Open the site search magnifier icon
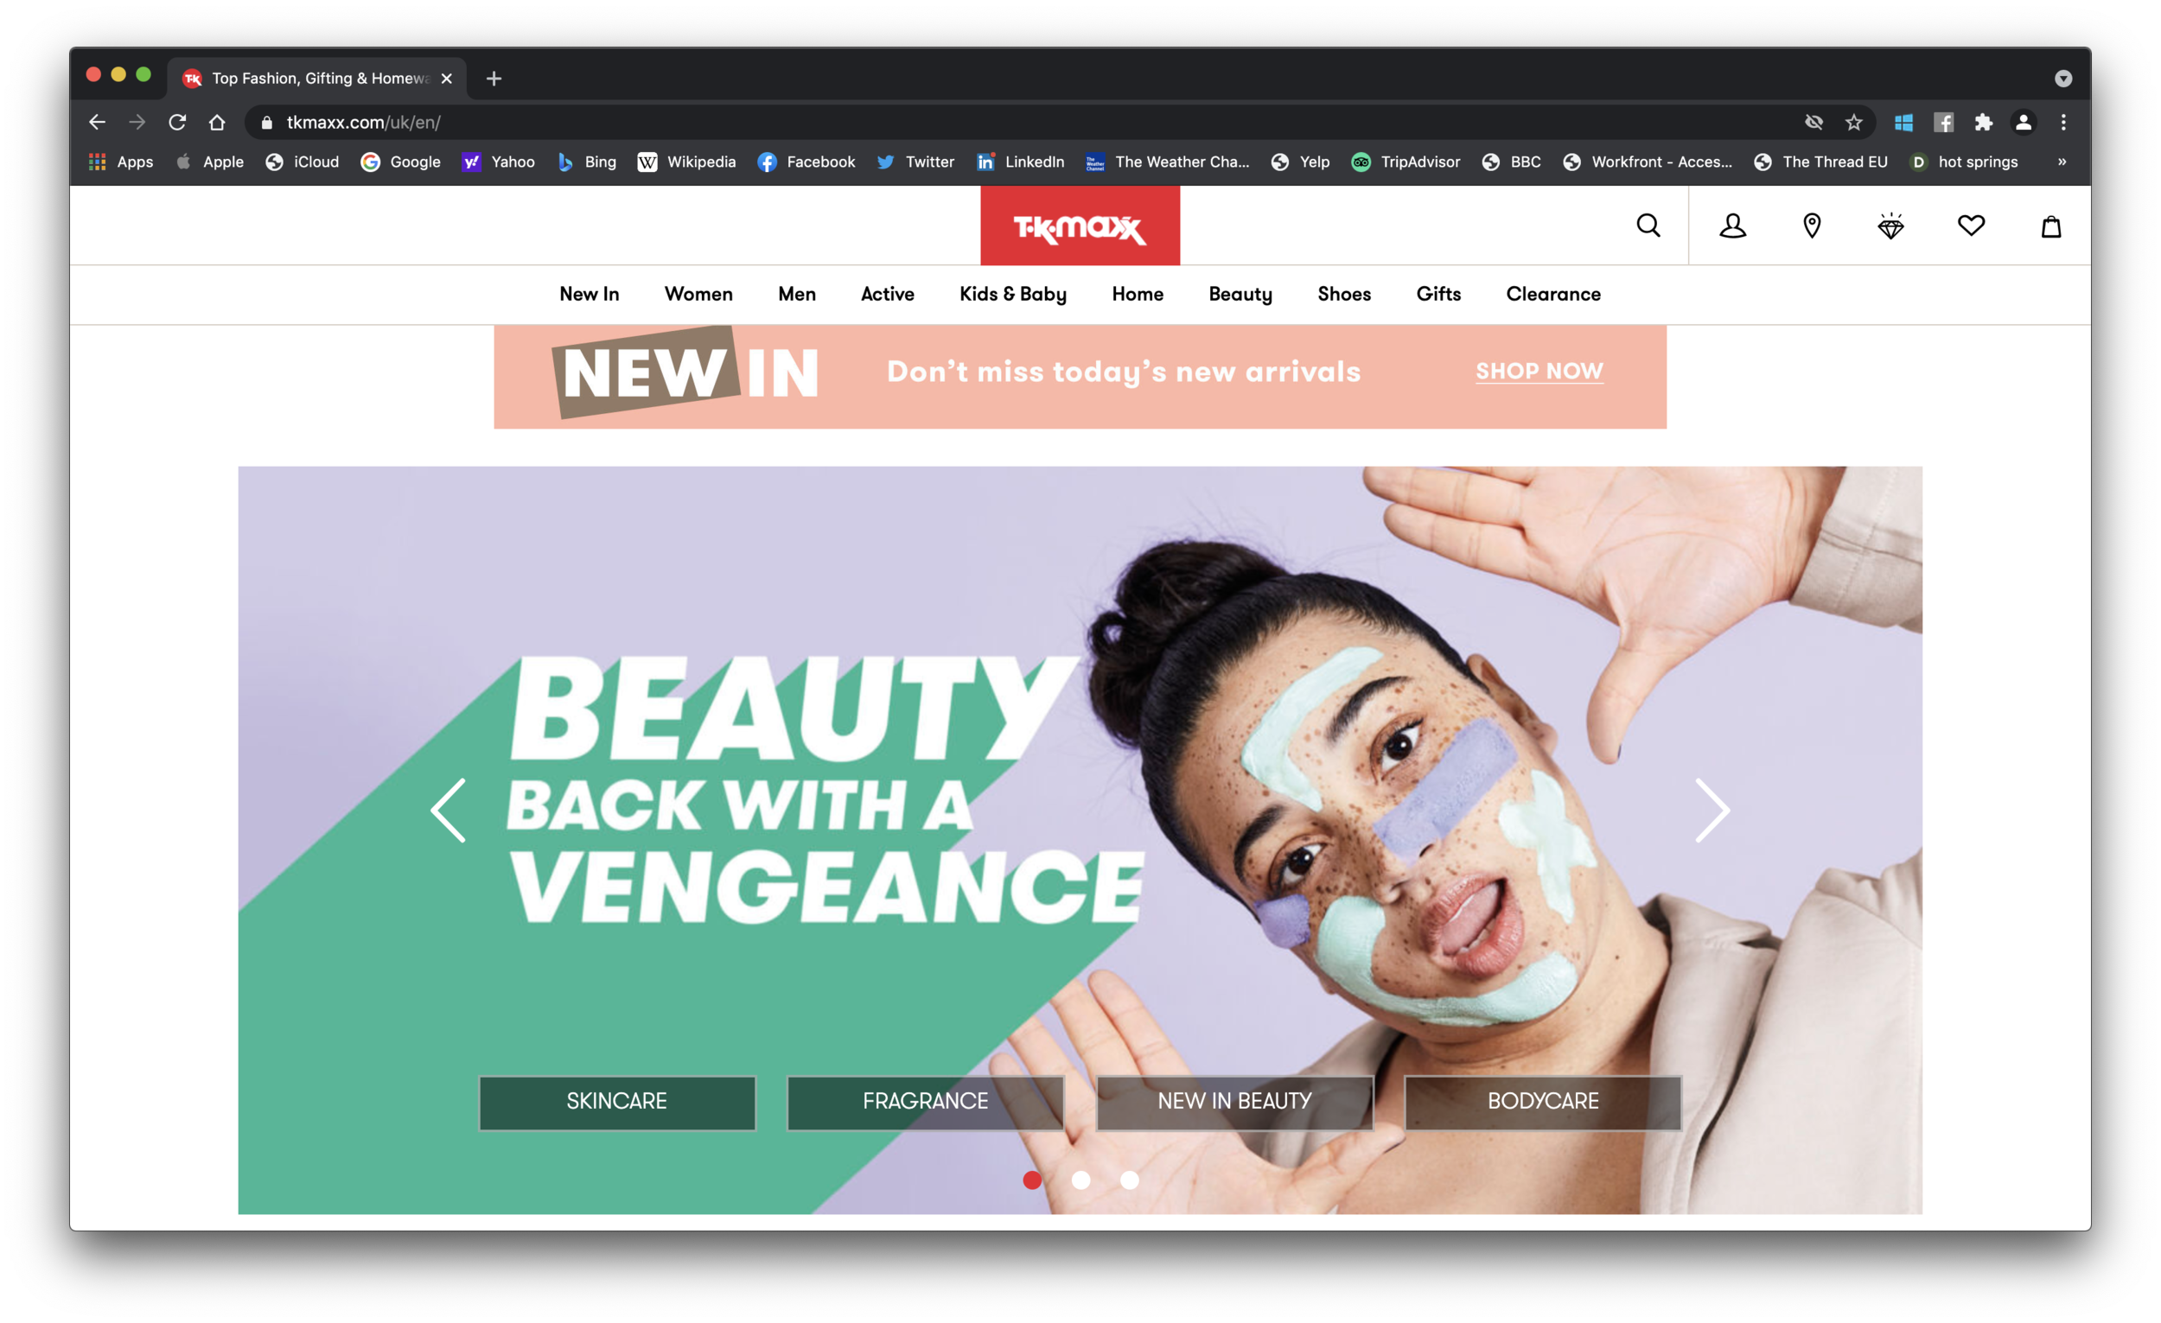Viewport: 2161px width, 1323px height. pos(1648,226)
